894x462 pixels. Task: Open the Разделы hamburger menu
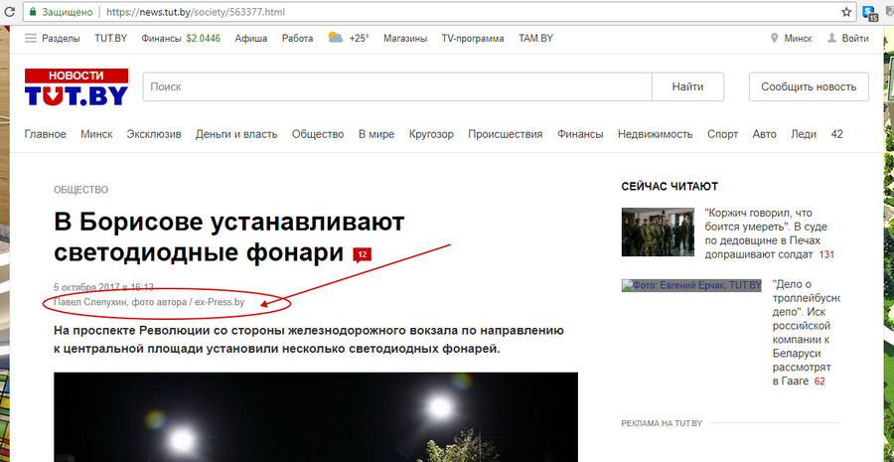(x=31, y=38)
